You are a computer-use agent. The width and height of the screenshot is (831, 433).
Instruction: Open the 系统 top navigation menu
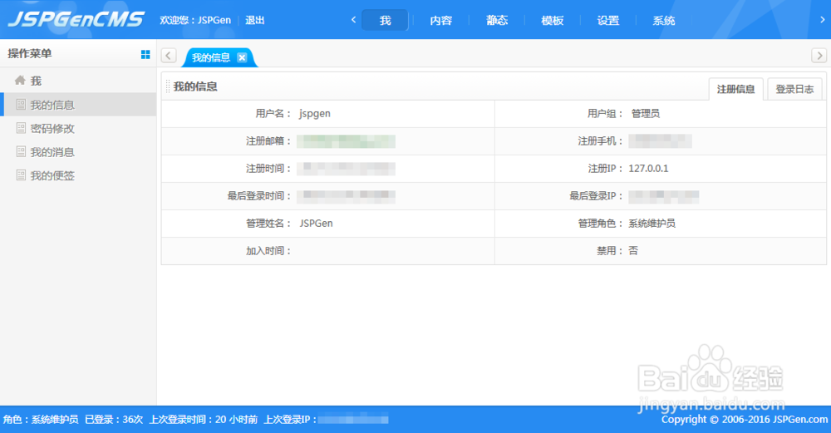tap(663, 20)
